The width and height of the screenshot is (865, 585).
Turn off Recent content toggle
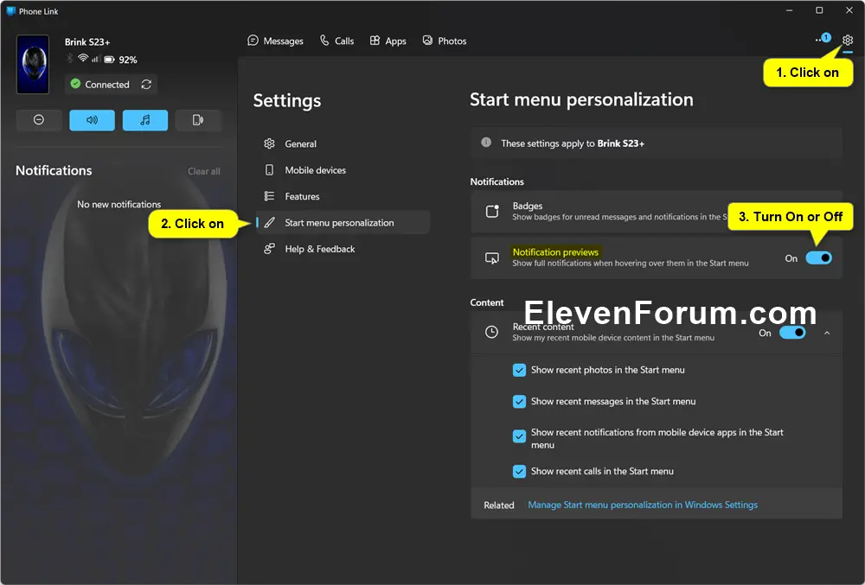(x=792, y=333)
